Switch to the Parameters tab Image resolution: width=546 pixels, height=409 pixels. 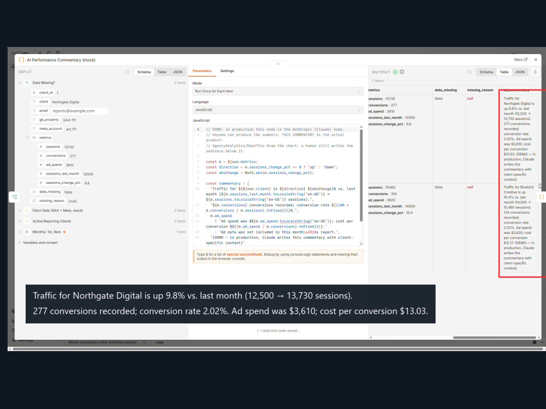tap(202, 71)
